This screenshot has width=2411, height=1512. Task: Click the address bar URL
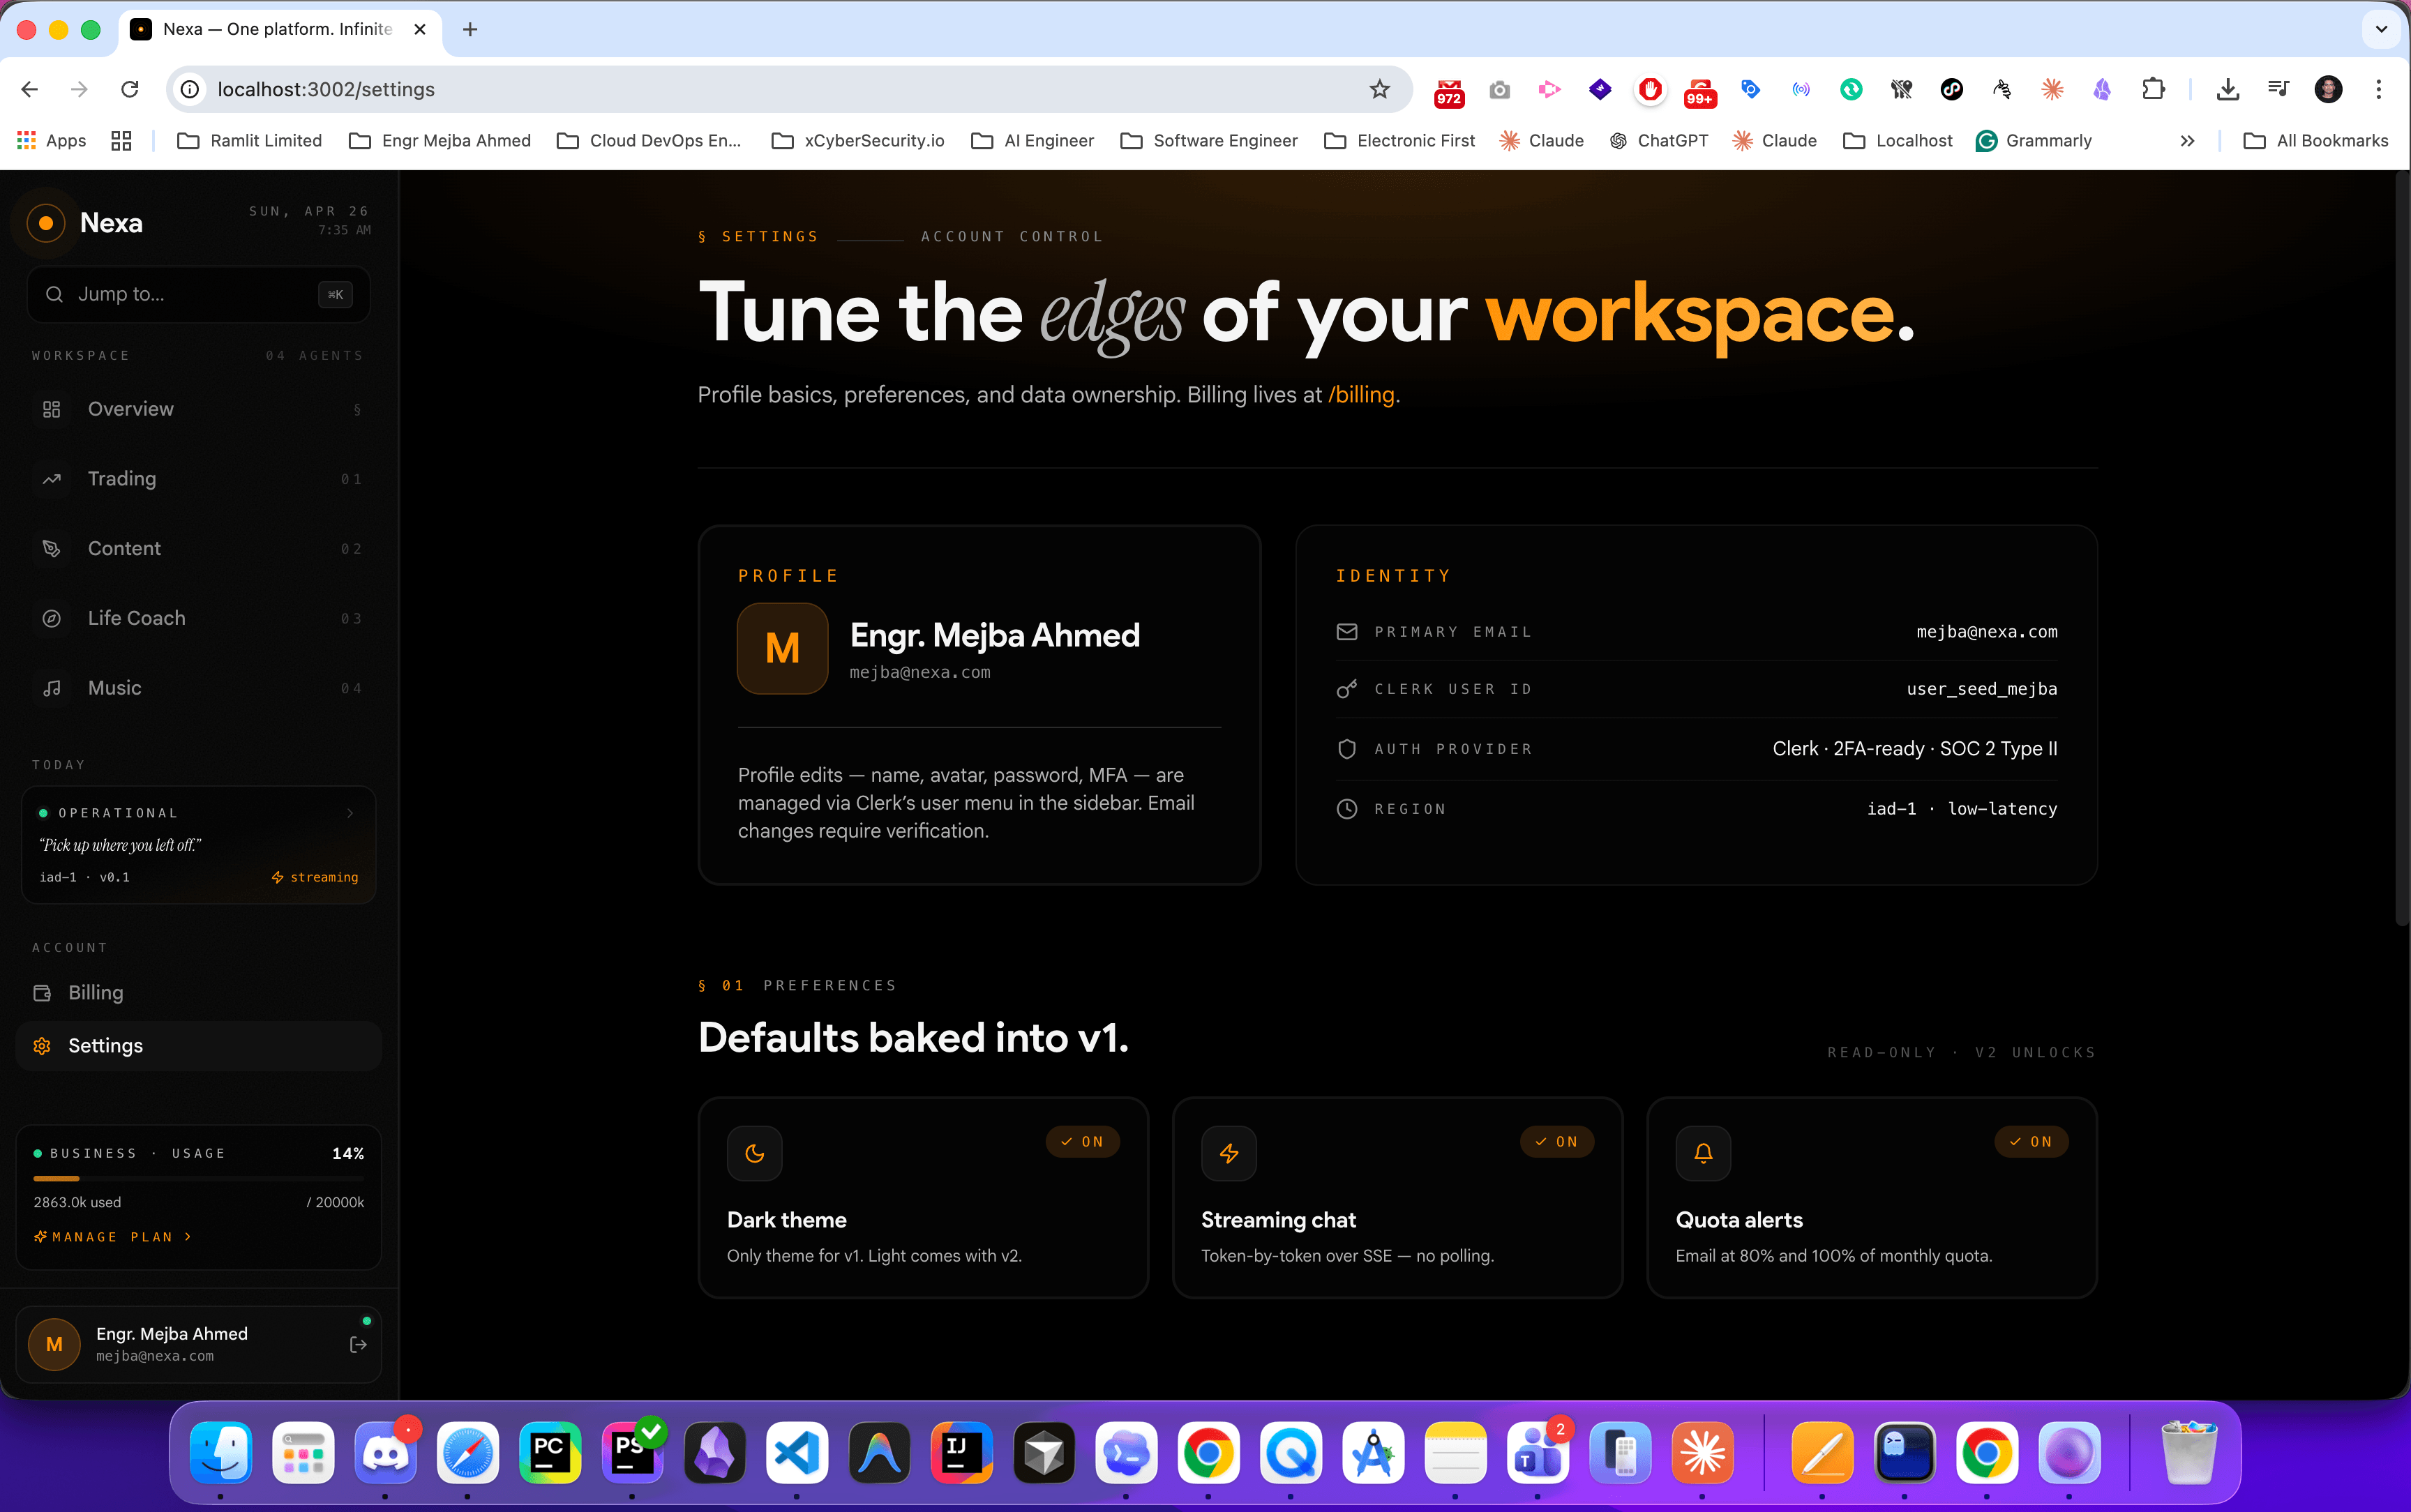coord(326,89)
